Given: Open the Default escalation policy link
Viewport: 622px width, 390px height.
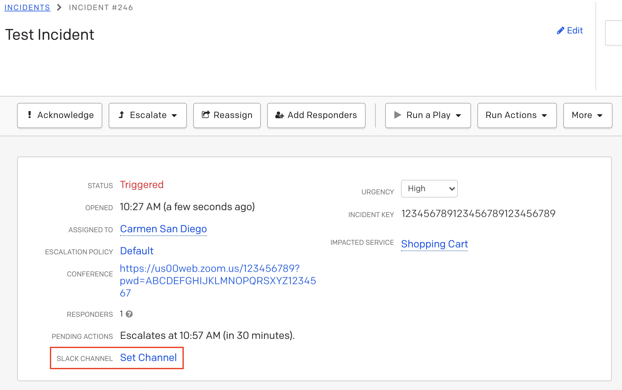Looking at the screenshot, I should [137, 251].
